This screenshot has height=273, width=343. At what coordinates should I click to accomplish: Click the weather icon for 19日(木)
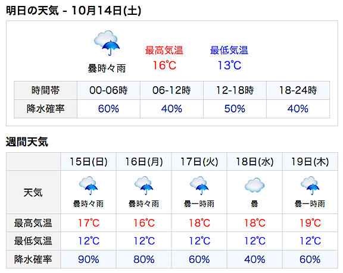click(x=310, y=186)
